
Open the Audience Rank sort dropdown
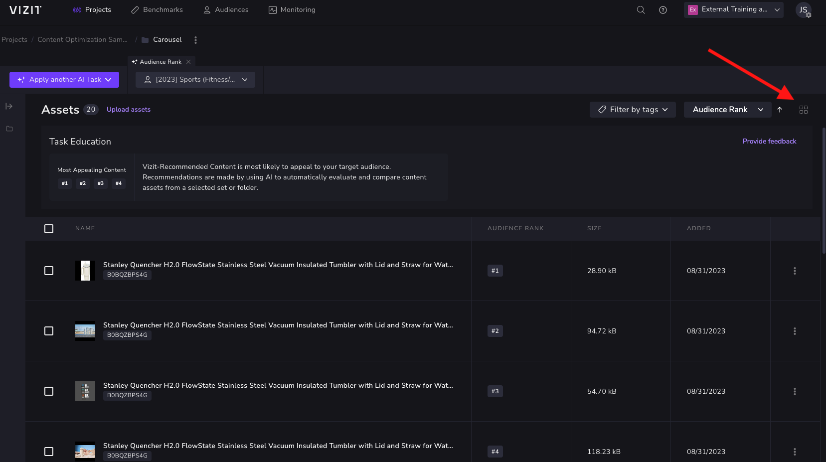pyautogui.click(x=728, y=110)
